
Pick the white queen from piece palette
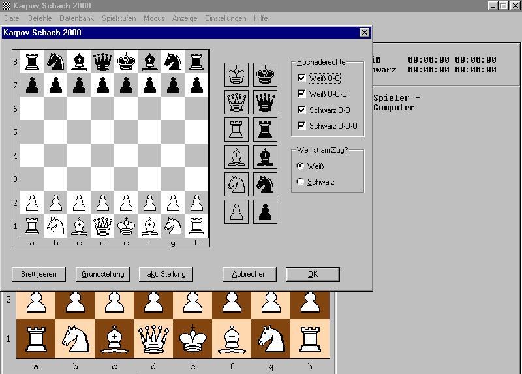[236, 102]
